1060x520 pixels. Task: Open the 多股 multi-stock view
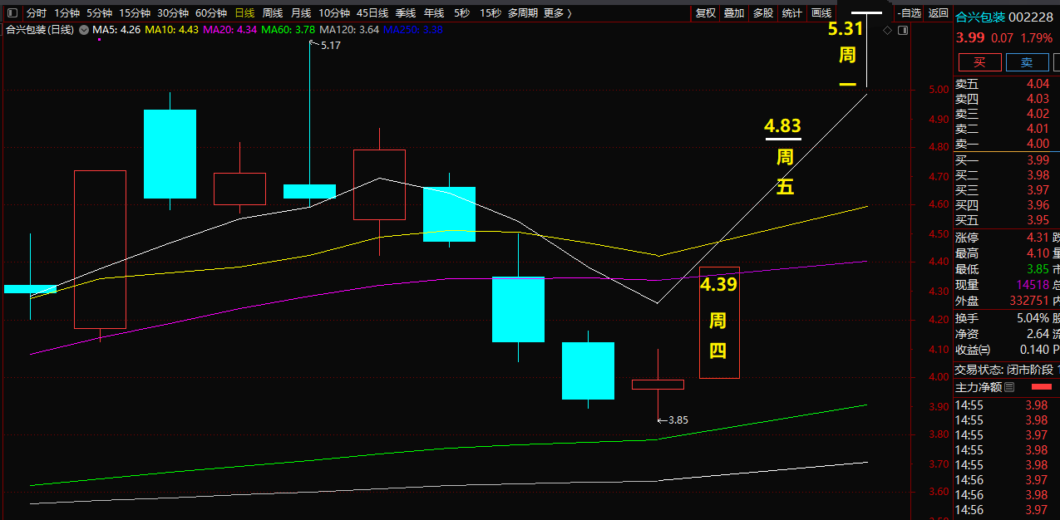[763, 13]
